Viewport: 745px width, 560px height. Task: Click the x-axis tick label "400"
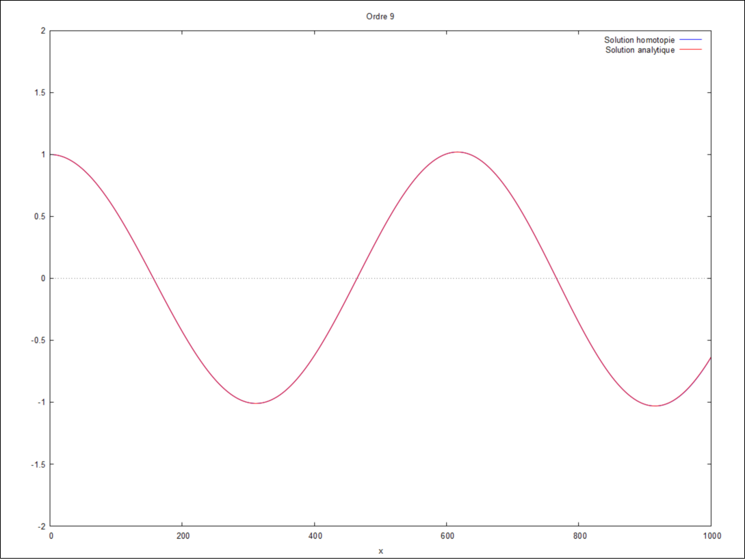point(315,536)
